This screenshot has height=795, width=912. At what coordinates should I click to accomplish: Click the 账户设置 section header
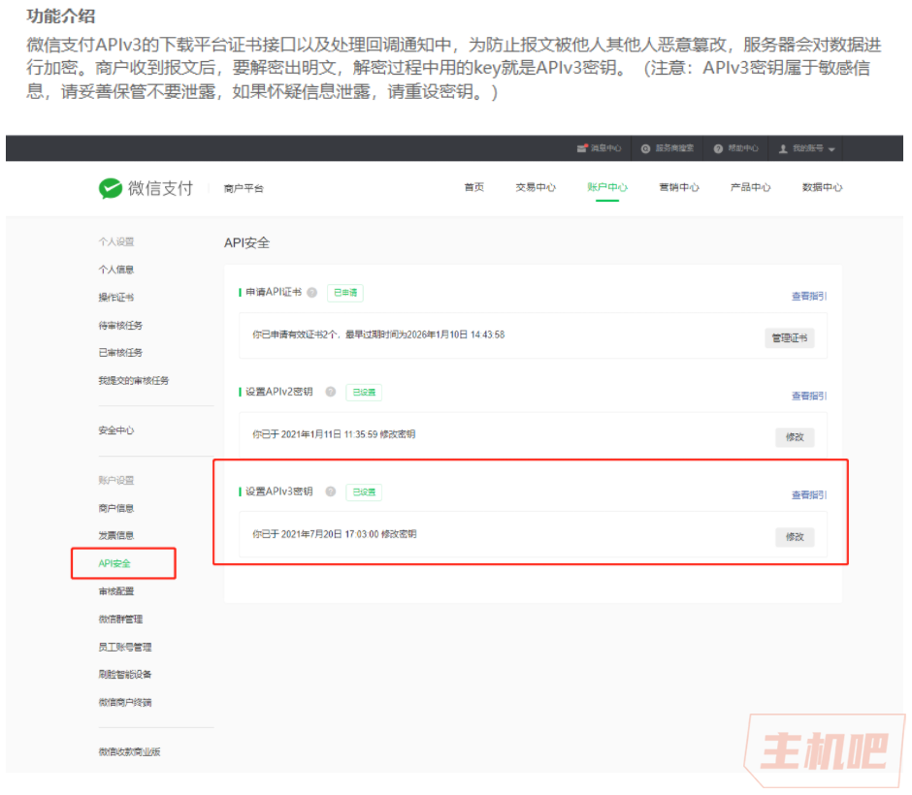[x=116, y=481]
